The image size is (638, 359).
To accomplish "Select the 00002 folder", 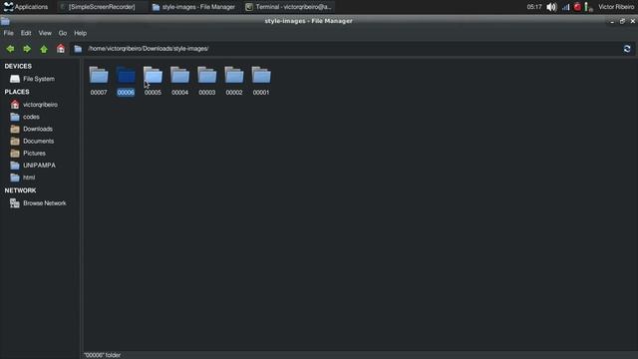I will pos(234,81).
